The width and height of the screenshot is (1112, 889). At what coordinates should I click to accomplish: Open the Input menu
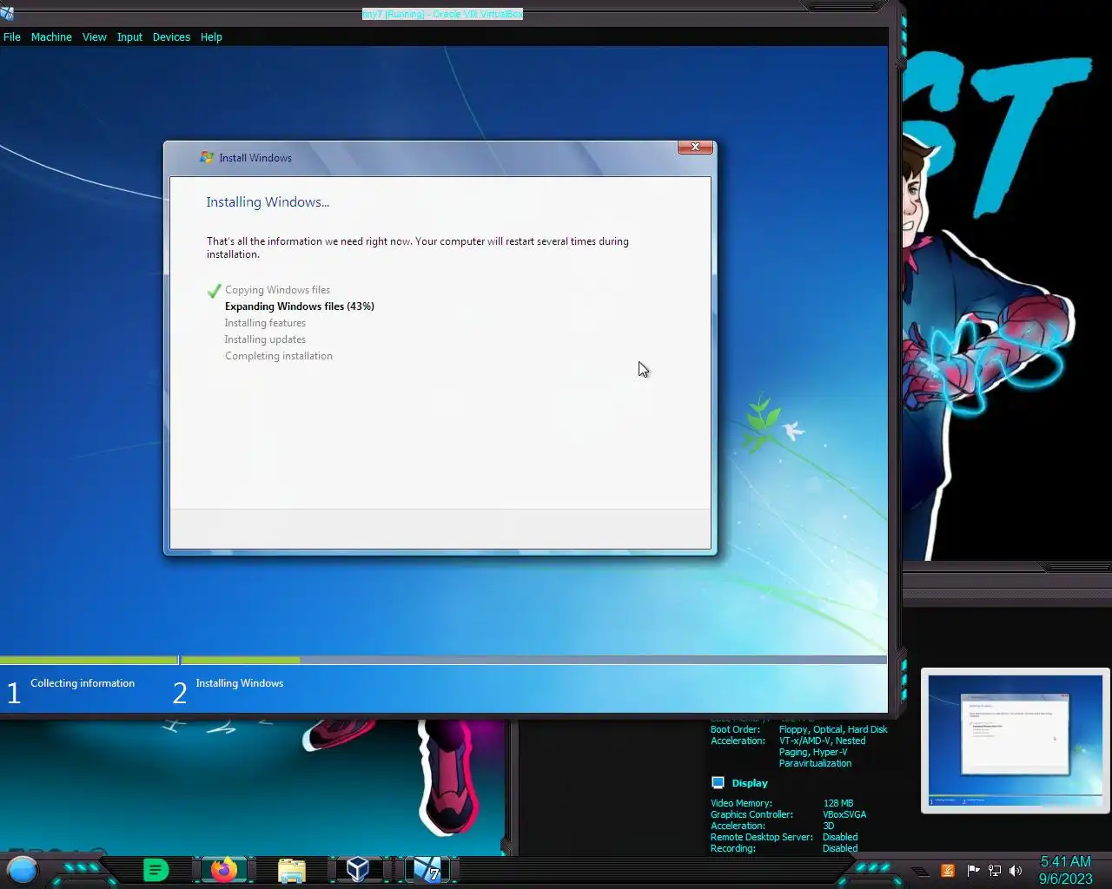pos(129,37)
